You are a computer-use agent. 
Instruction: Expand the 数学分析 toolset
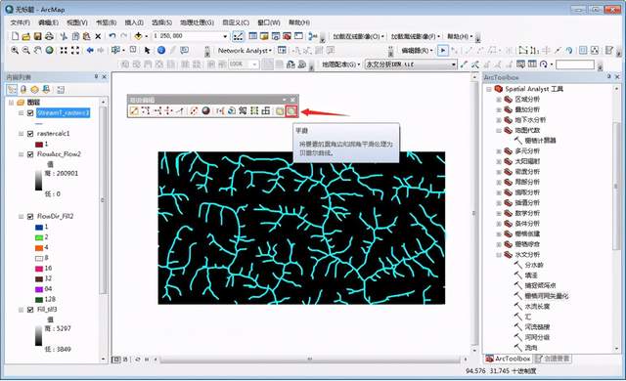[x=499, y=213]
